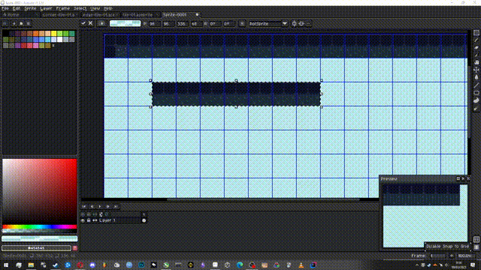Select the Eraser tool
Viewport: 481px width, 270px height.
[476, 48]
